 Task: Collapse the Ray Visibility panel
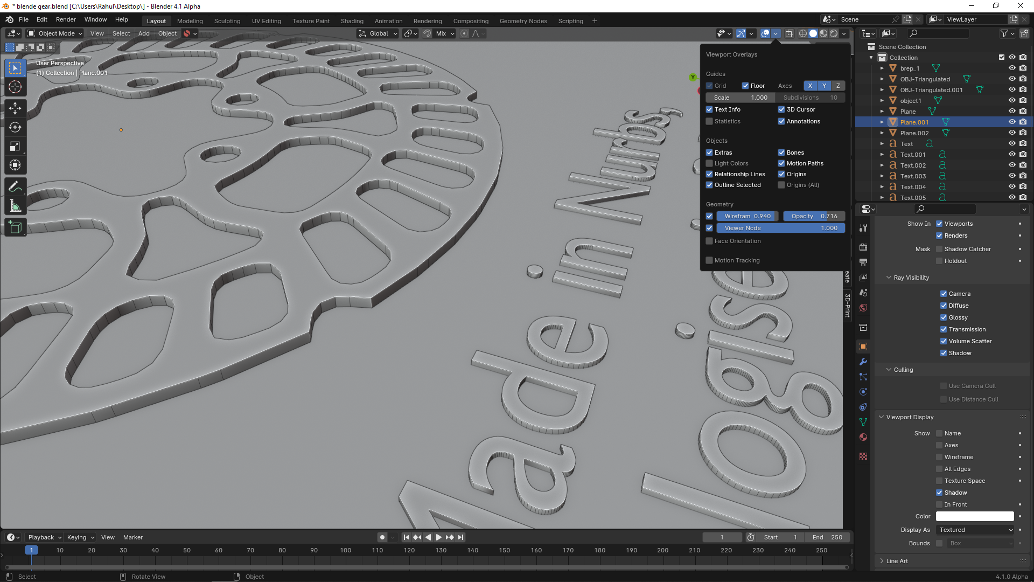pos(911,278)
